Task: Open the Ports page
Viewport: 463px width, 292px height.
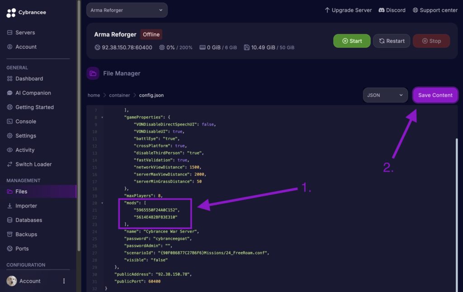Action: click(x=22, y=248)
